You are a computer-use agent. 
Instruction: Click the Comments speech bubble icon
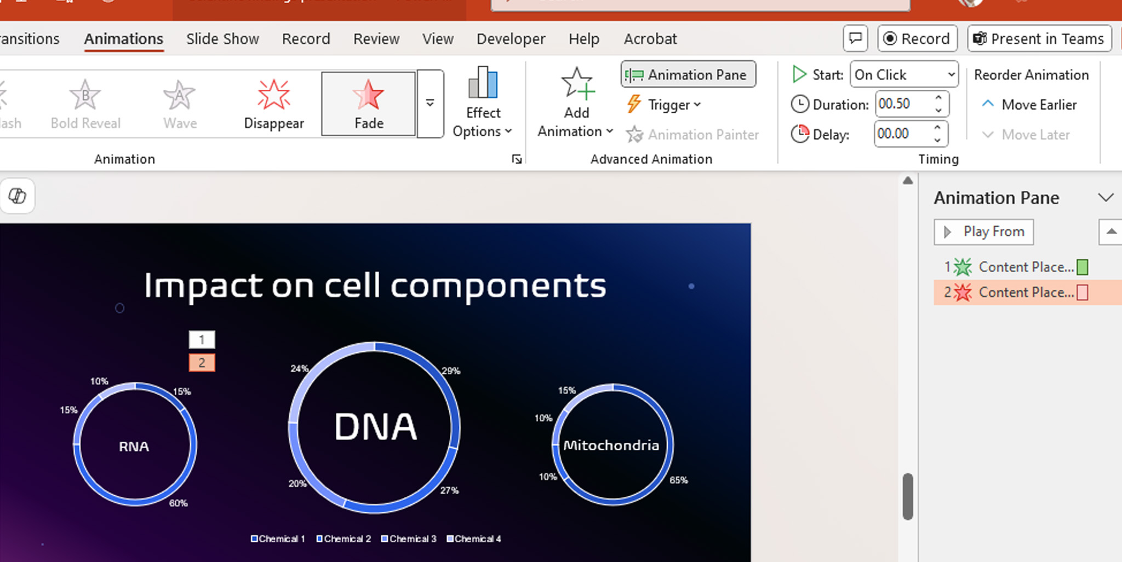coord(855,38)
